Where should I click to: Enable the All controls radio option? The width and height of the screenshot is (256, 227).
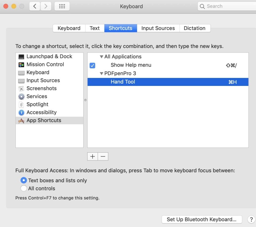point(24,188)
